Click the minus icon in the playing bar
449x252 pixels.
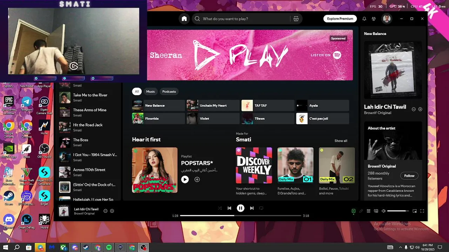pos(105,211)
